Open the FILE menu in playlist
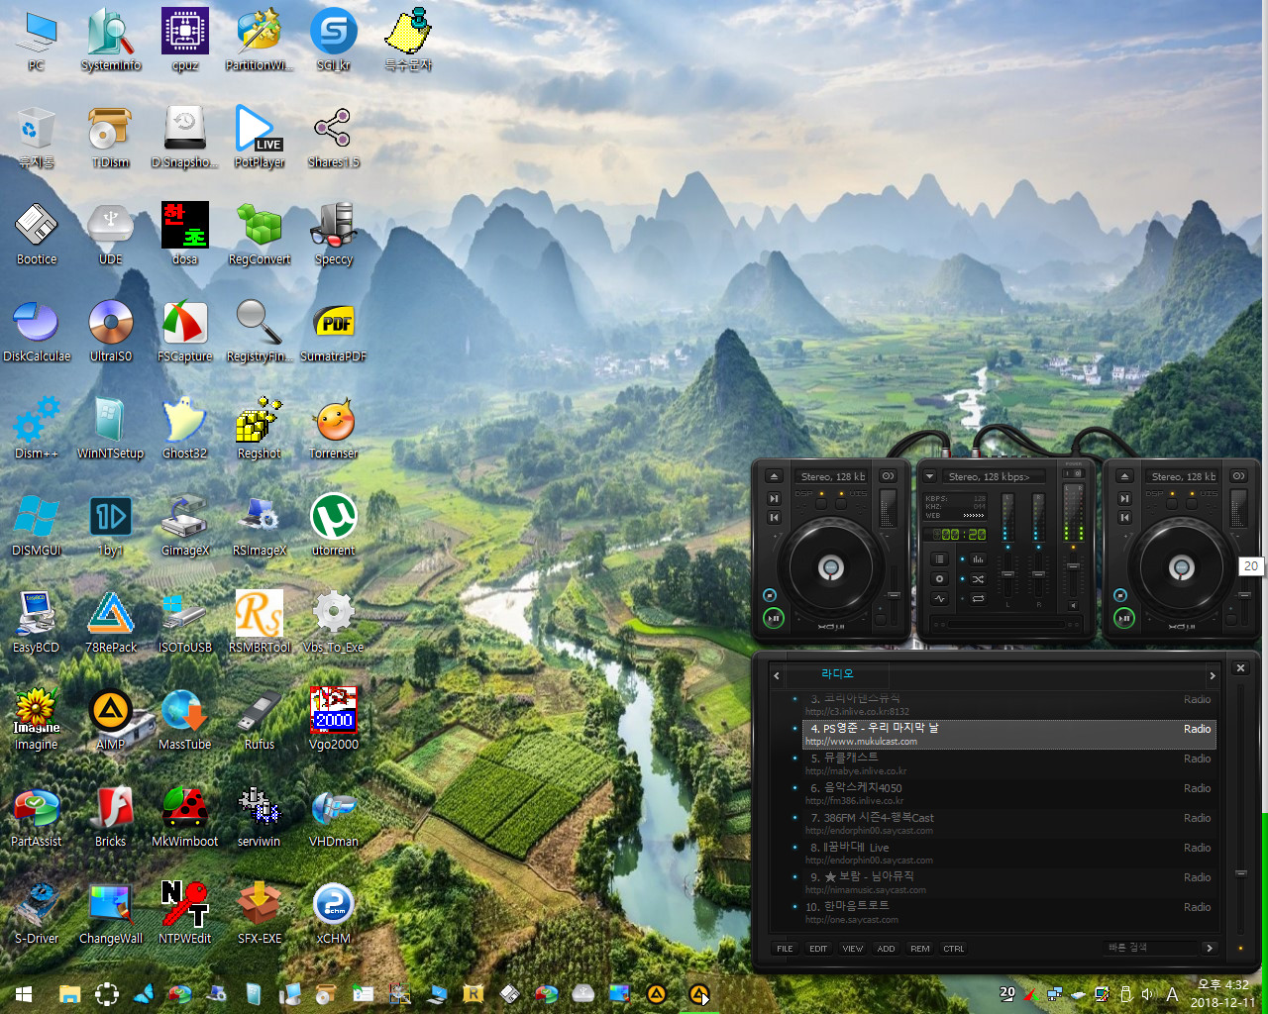Viewport: 1268px width, 1014px height. click(785, 949)
